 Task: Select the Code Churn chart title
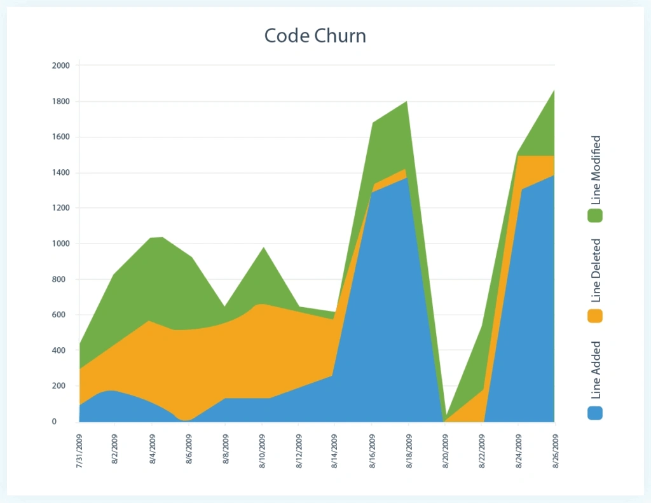click(x=315, y=36)
